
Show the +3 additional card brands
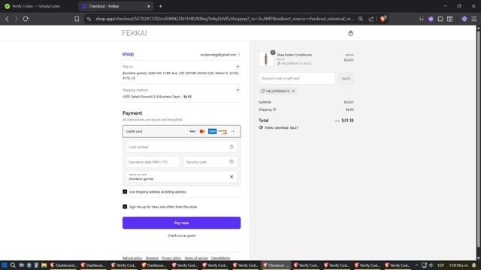tap(233, 131)
